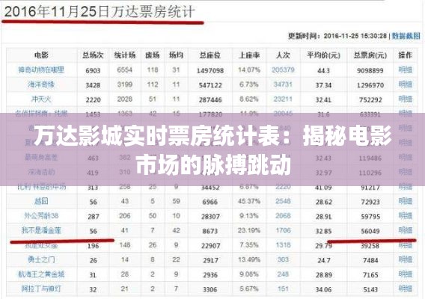
Task: Select the occupancy cell 45.37%
Action: tap(249, 201)
